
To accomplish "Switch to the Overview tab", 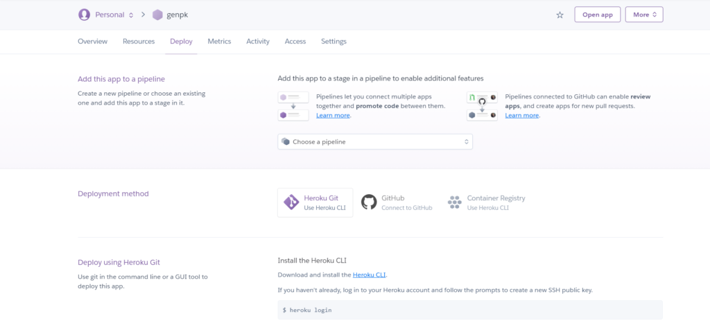I will (93, 41).
